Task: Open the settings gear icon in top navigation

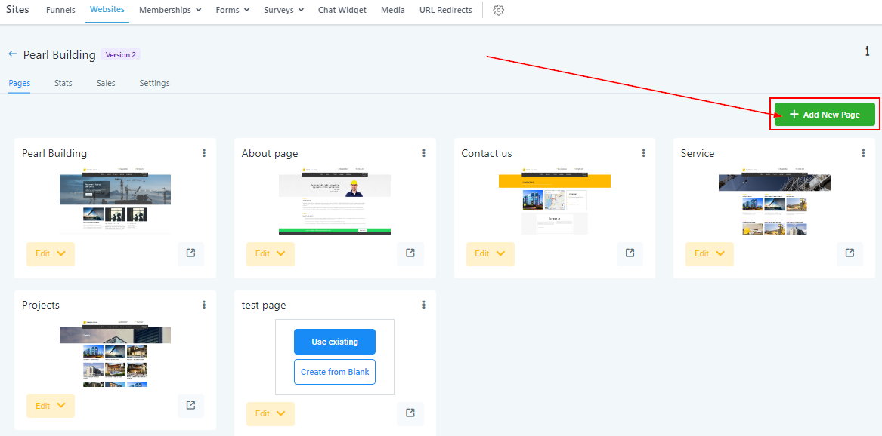Action: pyautogui.click(x=498, y=11)
